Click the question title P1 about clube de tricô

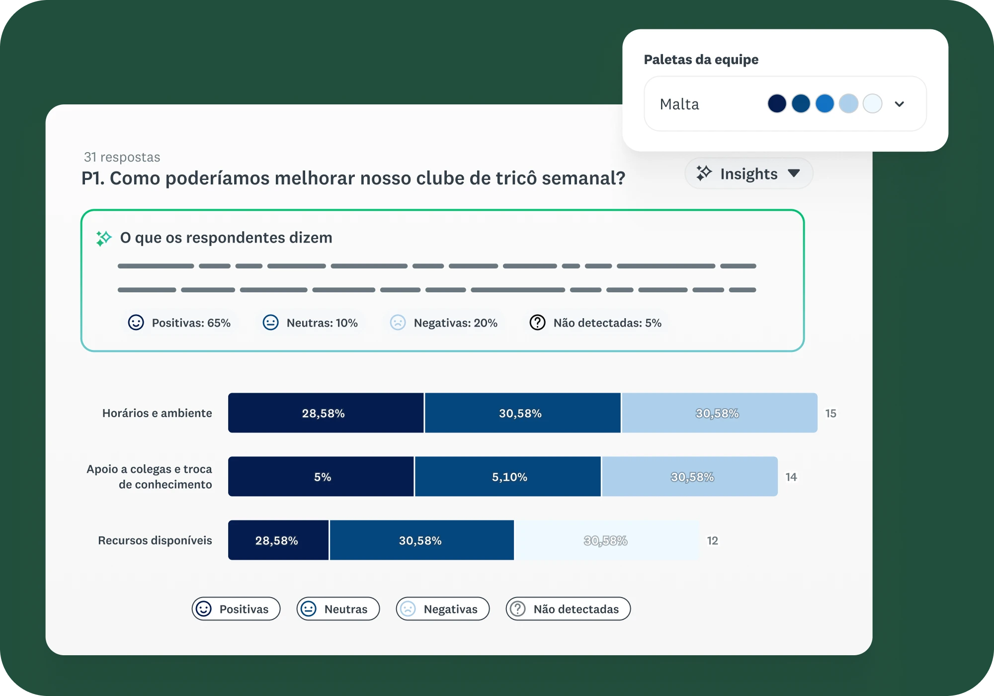point(353,178)
